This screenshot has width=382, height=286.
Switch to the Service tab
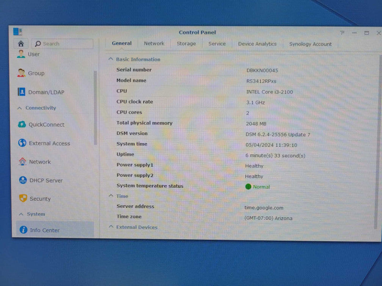217,44
